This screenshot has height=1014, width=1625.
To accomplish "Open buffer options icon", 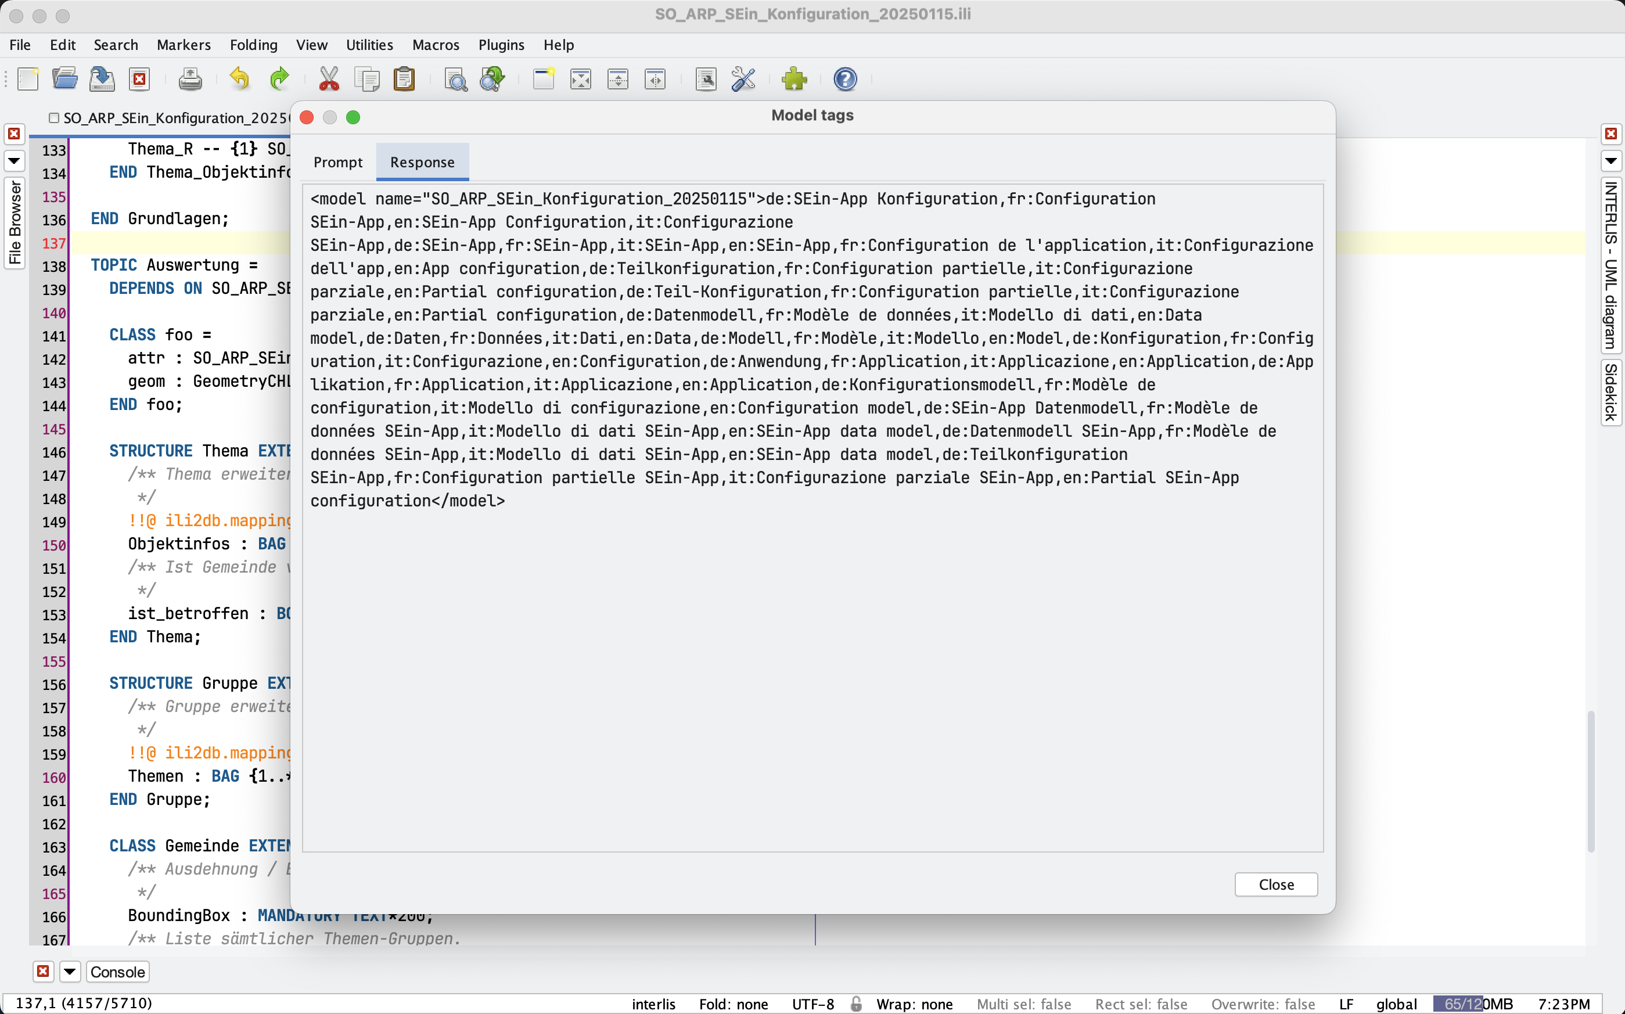I will point(706,79).
